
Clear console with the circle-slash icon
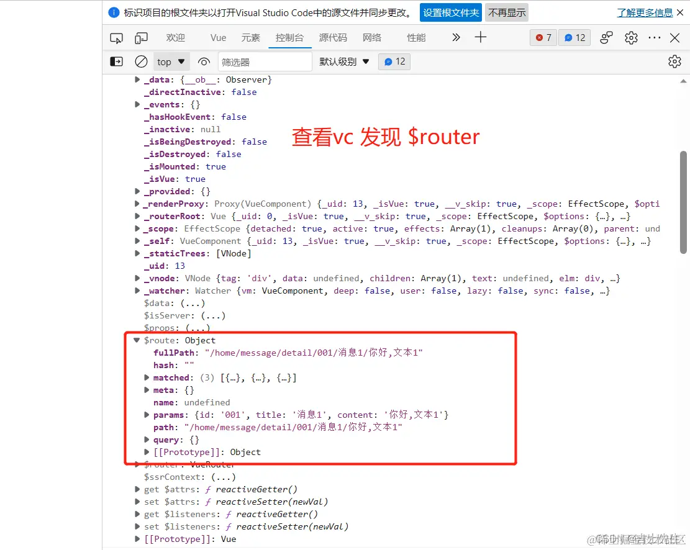click(x=141, y=61)
